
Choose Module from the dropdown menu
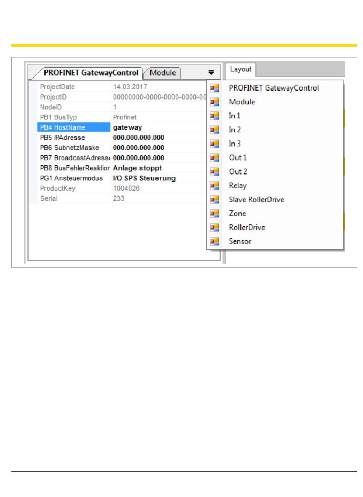pyautogui.click(x=242, y=102)
